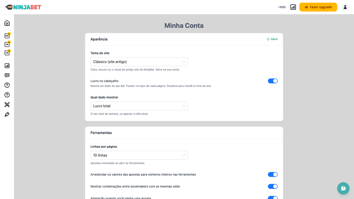The width and height of the screenshot is (354, 199).
Task: Open the pen nib icon in sidebar
Action: [x=7, y=114]
